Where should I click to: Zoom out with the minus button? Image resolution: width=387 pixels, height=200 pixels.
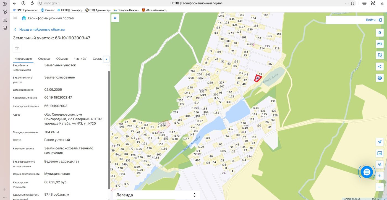point(380,187)
